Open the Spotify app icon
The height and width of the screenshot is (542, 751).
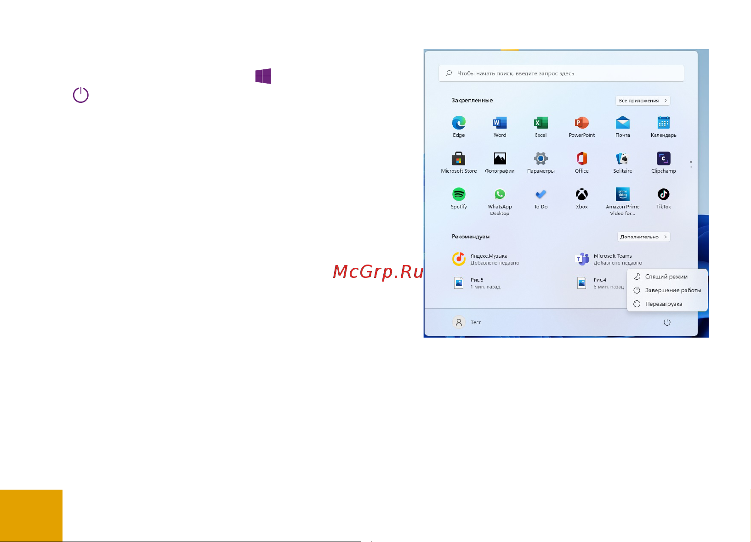point(459,194)
